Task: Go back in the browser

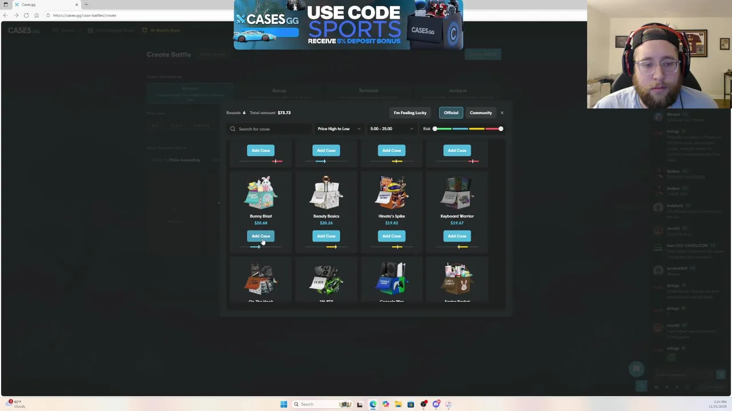Action: [5, 15]
